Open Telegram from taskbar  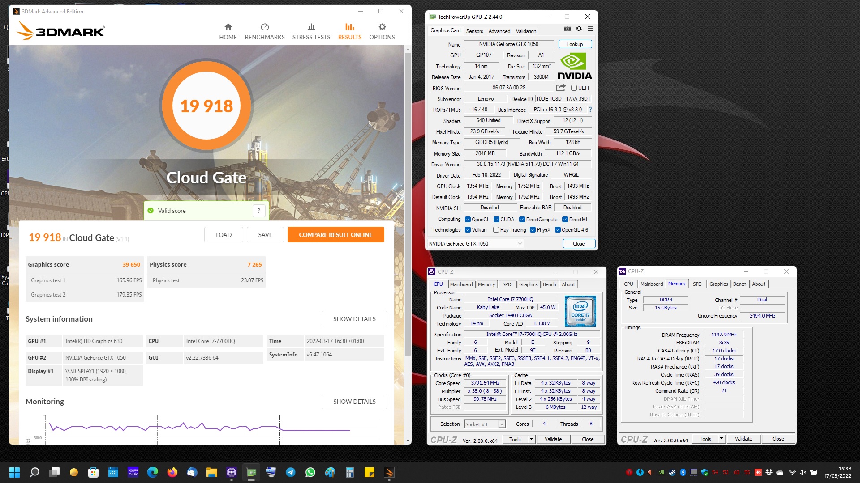(x=291, y=472)
